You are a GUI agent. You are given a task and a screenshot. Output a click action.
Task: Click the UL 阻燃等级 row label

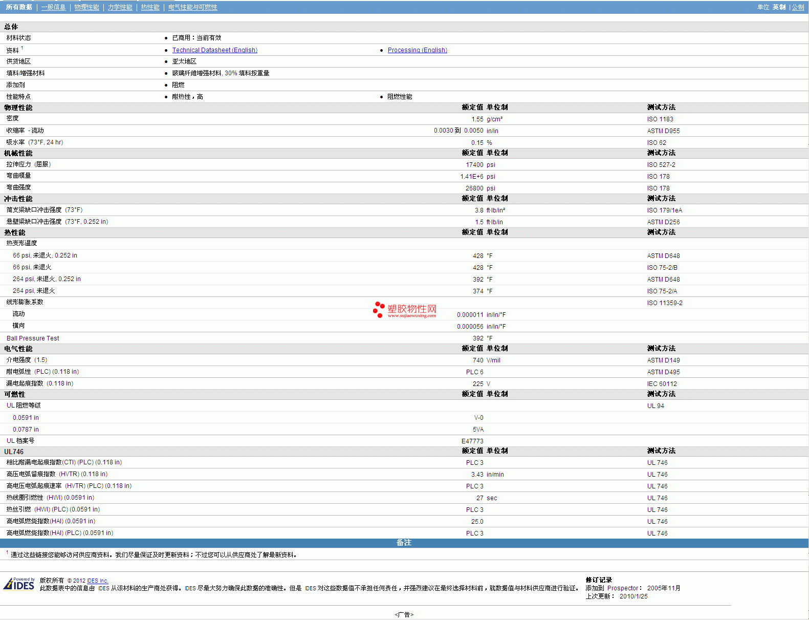pyautogui.click(x=24, y=405)
